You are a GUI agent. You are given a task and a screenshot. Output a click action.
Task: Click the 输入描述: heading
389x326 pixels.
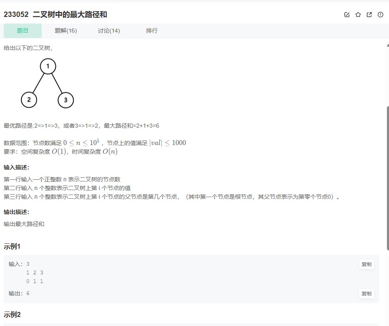(17, 167)
